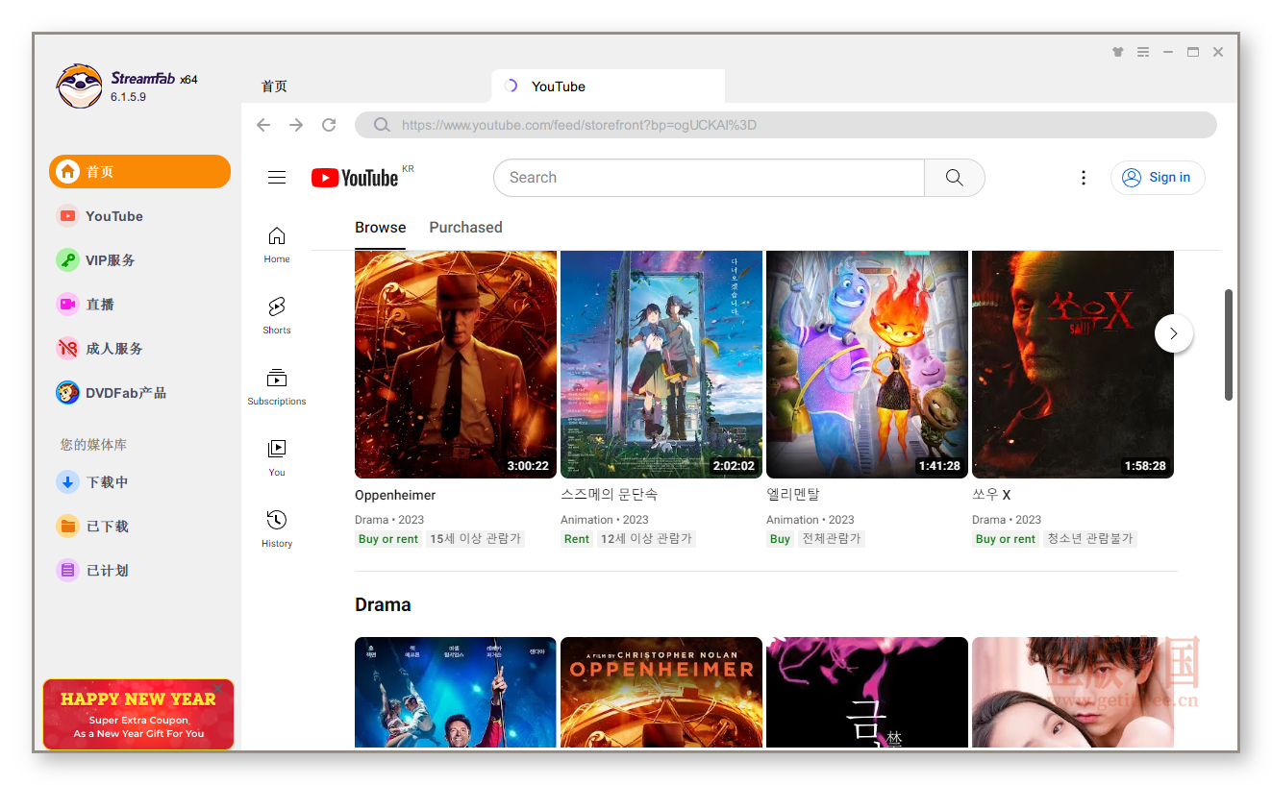1272x785 pixels.
Task: Open the StreamFab title bar menu
Action: (1143, 52)
